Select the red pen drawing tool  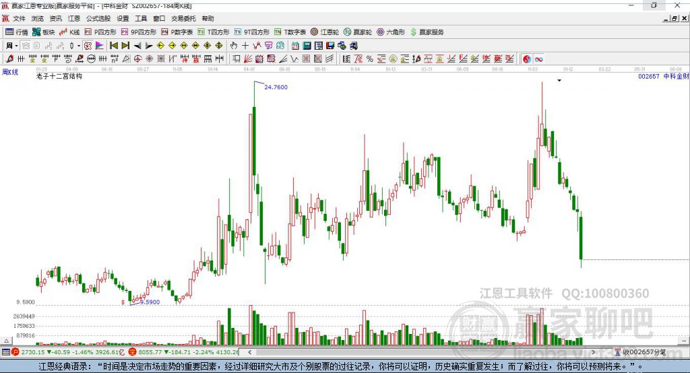coord(9,59)
